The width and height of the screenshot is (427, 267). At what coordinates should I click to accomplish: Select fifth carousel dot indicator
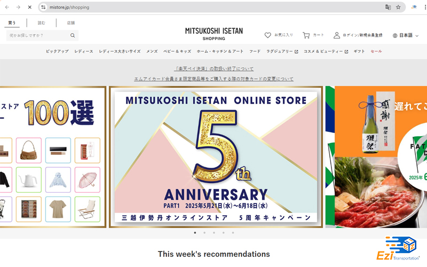(x=233, y=233)
